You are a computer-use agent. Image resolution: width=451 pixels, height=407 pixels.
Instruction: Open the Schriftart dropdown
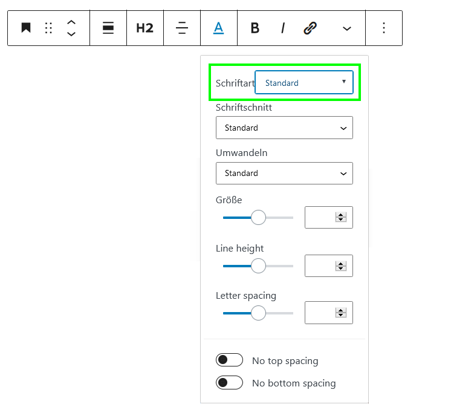(304, 83)
